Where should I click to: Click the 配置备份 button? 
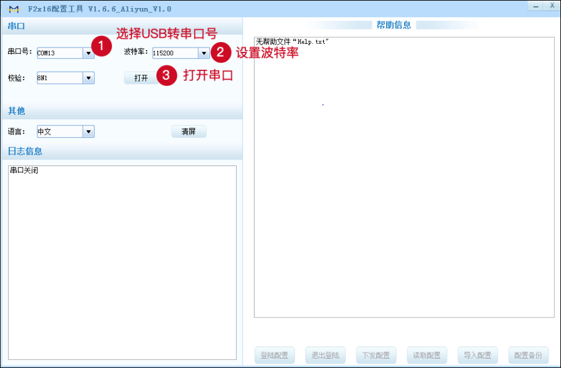(528, 355)
